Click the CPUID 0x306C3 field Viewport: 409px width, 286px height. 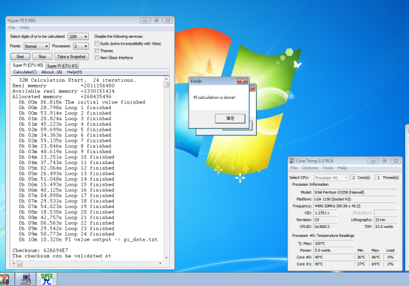point(325,227)
